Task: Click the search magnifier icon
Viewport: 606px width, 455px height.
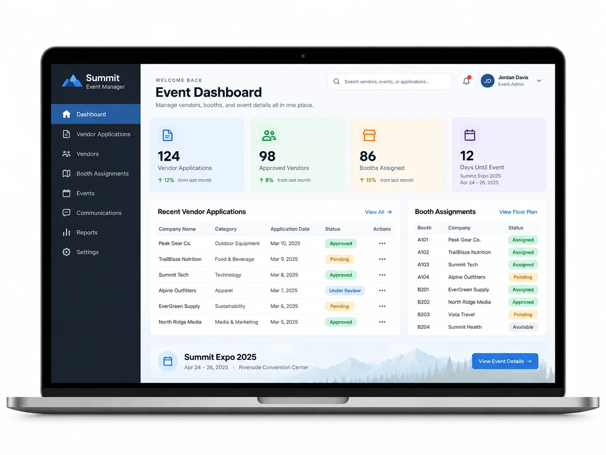Action: click(336, 82)
